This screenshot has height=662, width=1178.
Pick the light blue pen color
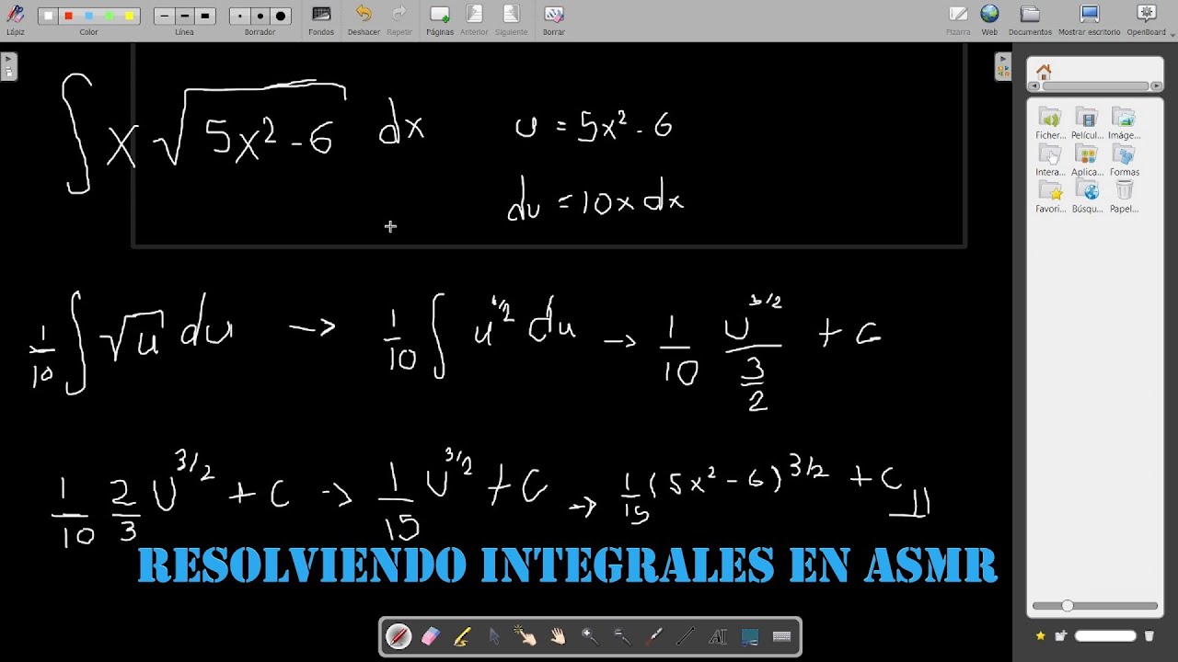(89, 16)
